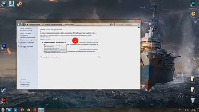Go back with the Back arrow button
The height and width of the screenshot is (112, 199).
19,24
